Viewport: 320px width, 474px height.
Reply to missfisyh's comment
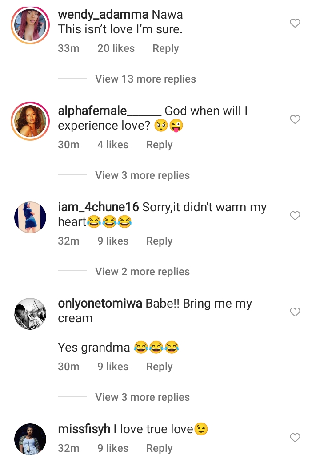(159, 448)
